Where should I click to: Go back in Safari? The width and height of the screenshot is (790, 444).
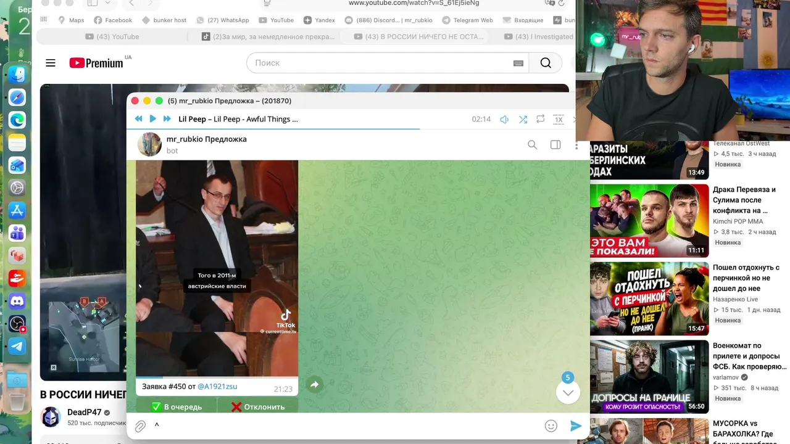pos(131,3)
